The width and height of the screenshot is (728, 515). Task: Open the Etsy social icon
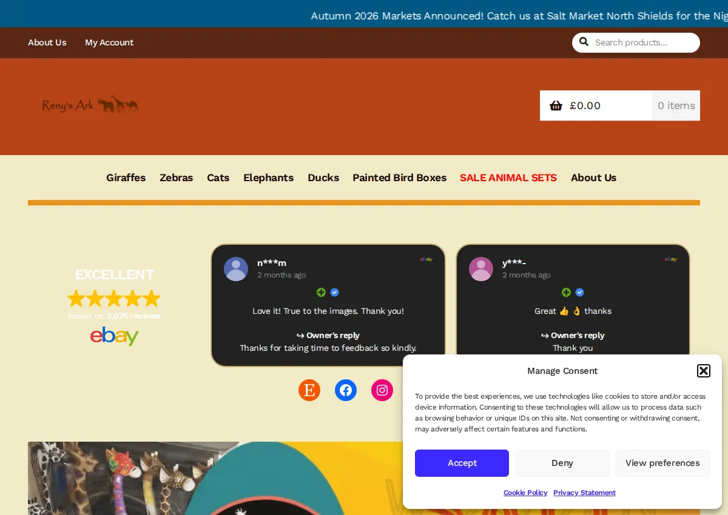coord(309,390)
